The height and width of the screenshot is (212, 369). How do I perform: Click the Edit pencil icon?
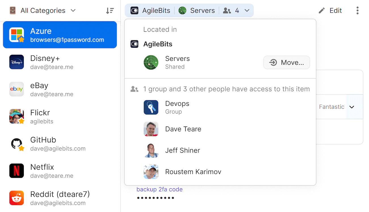point(322,10)
